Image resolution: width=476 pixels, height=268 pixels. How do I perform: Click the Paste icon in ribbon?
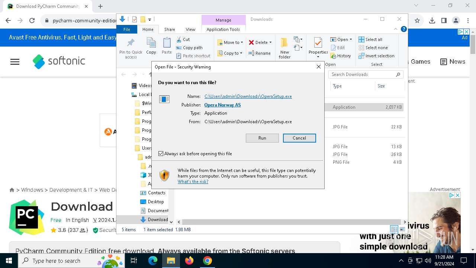[167, 46]
